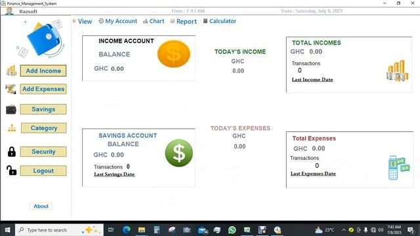Click the Razsoft user avatar icon

(x=9, y=11)
